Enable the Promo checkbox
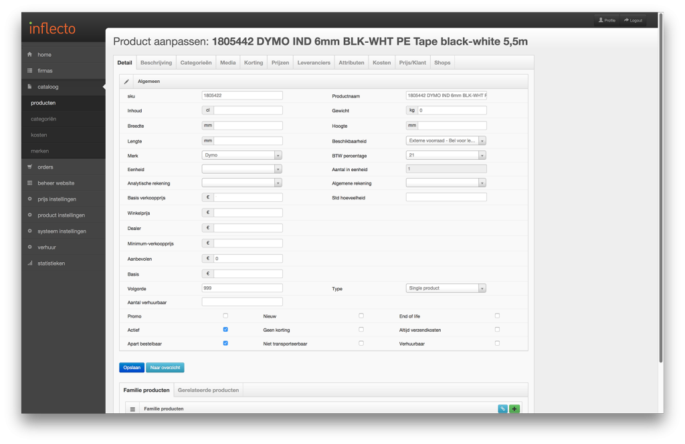 click(x=225, y=316)
